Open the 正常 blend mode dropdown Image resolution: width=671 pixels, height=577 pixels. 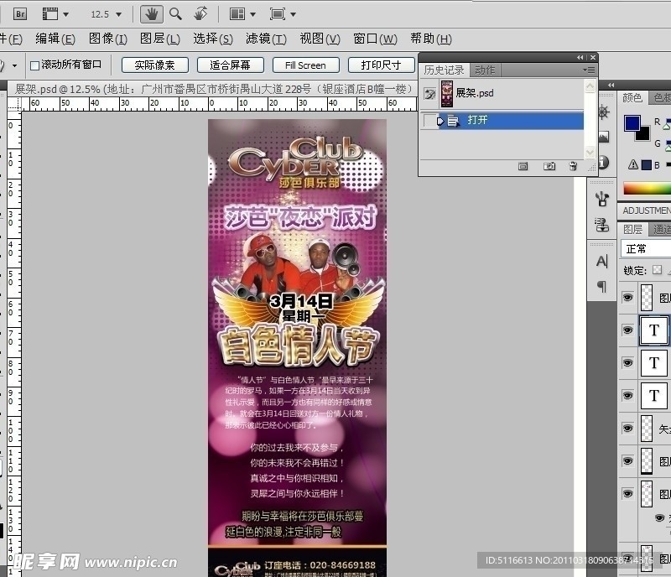[646, 249]
